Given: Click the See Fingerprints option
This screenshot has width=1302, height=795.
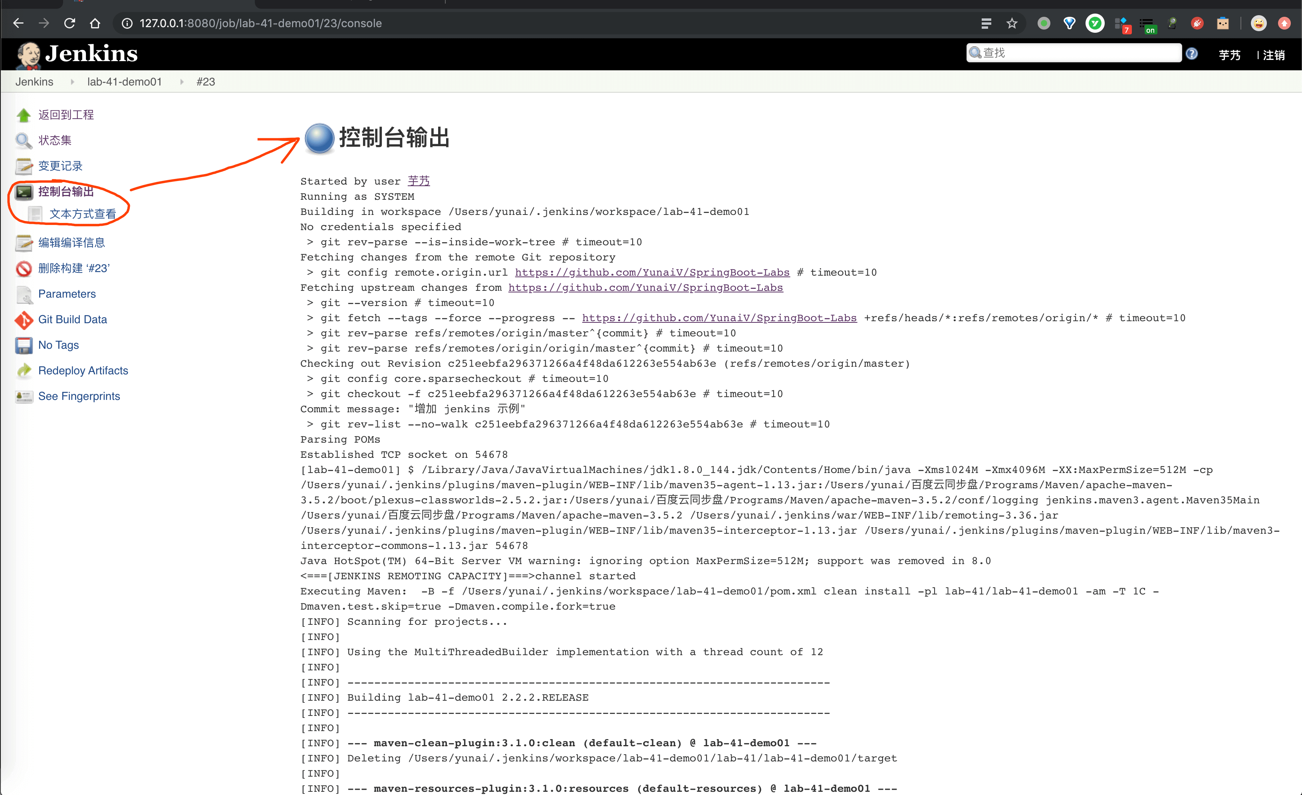Looking at the screenshot, I should coord(79,395).
